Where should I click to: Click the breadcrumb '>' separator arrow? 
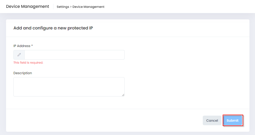[71, 7]
